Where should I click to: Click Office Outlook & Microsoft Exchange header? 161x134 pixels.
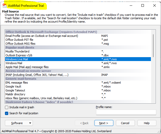click(78, 32)
